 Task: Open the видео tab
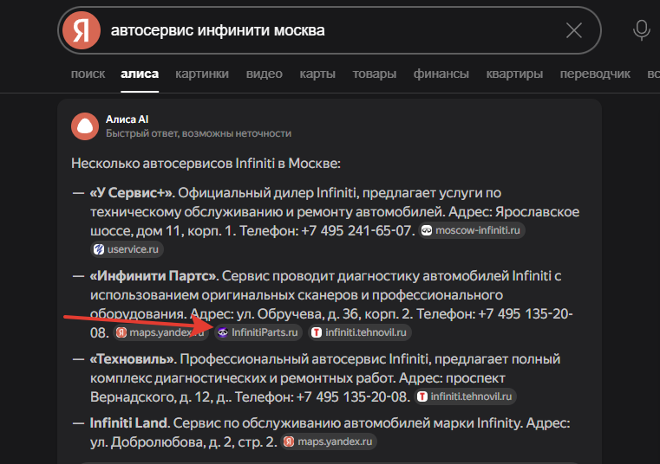[x=264, y=74]
